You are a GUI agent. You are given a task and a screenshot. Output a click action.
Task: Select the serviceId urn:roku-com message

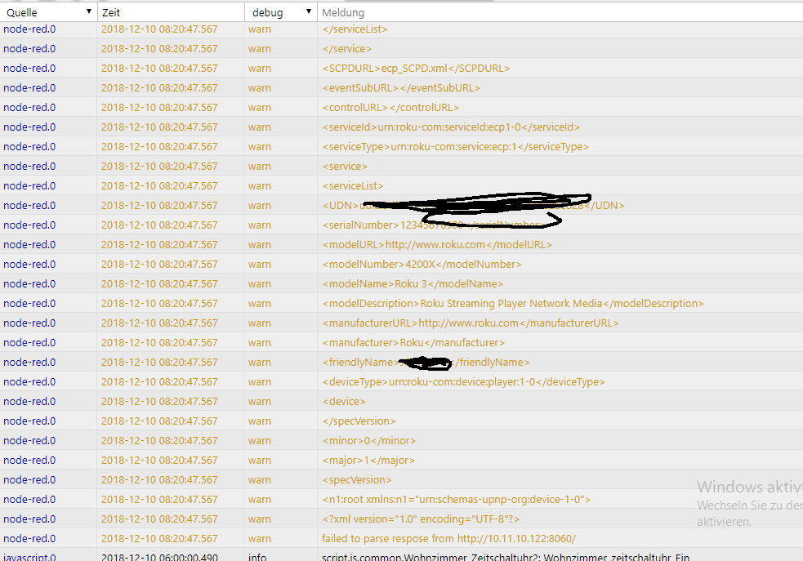(451, 127)
